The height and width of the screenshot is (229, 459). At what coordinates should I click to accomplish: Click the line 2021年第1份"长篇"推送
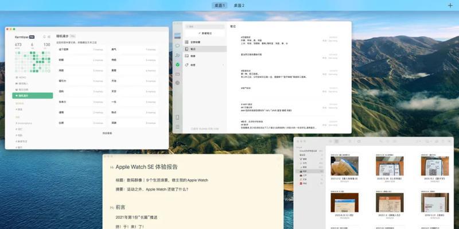point(137,218)
